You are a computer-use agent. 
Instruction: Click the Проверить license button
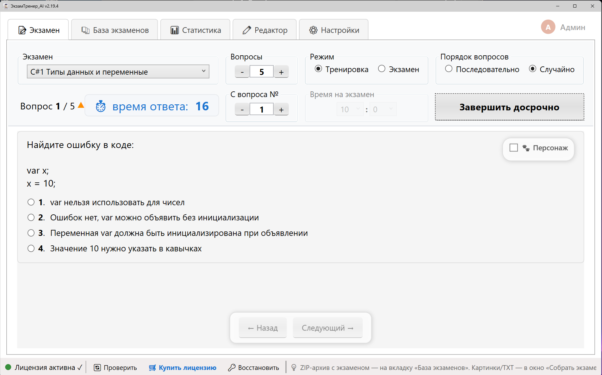tap(115, 367)
